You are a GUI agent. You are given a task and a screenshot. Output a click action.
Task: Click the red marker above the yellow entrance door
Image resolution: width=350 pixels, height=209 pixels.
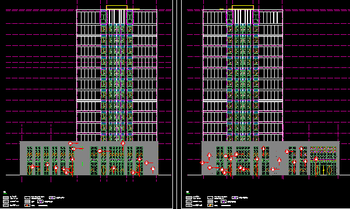pos(316,159)
